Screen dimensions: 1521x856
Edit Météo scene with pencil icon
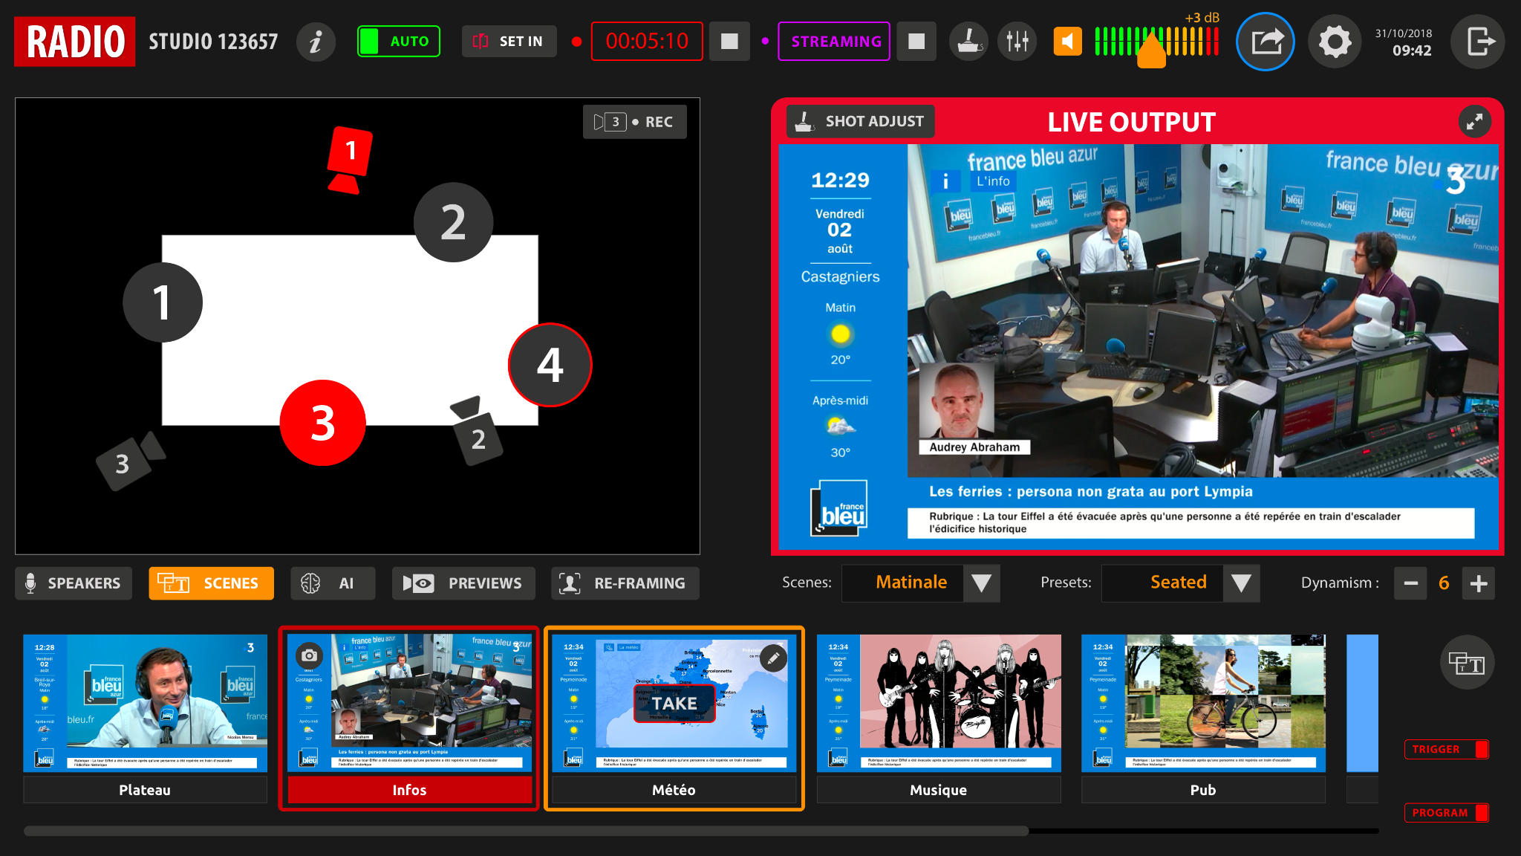(773, 658)
